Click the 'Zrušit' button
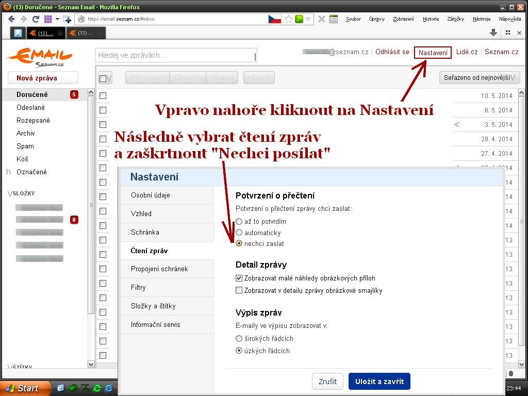 tap(327, 382)
